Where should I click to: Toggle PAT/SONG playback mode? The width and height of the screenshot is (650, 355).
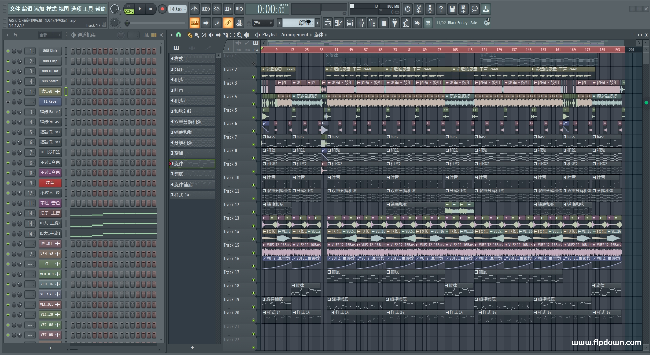pos(129,9)
